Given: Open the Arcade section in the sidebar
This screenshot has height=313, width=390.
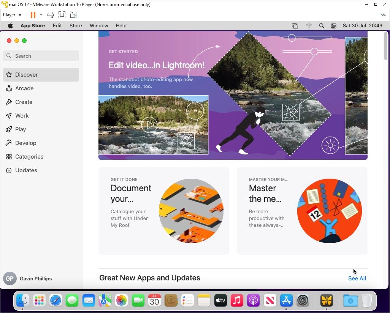Looking at the screenshot, I should (24, 88).
